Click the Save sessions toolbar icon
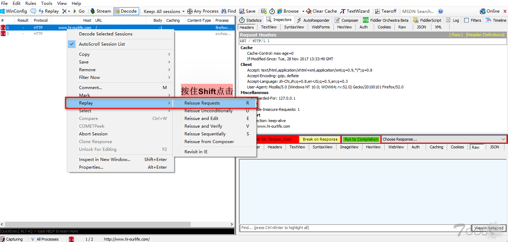 tap(242, 11)
